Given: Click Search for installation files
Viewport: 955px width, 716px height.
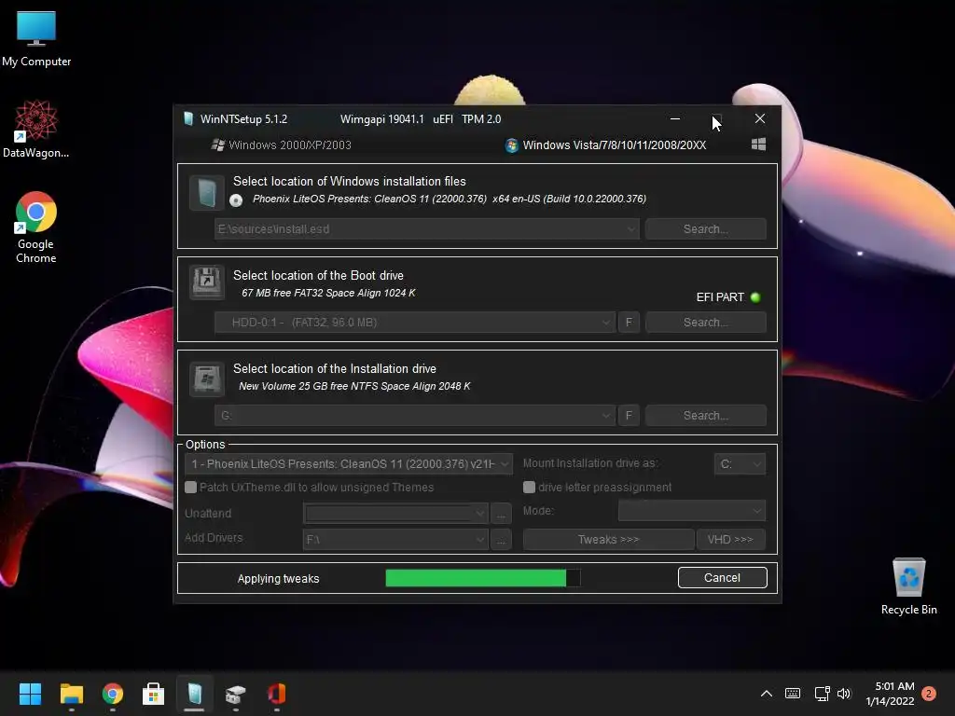Looking at the screenshot, I should point(705,229).
